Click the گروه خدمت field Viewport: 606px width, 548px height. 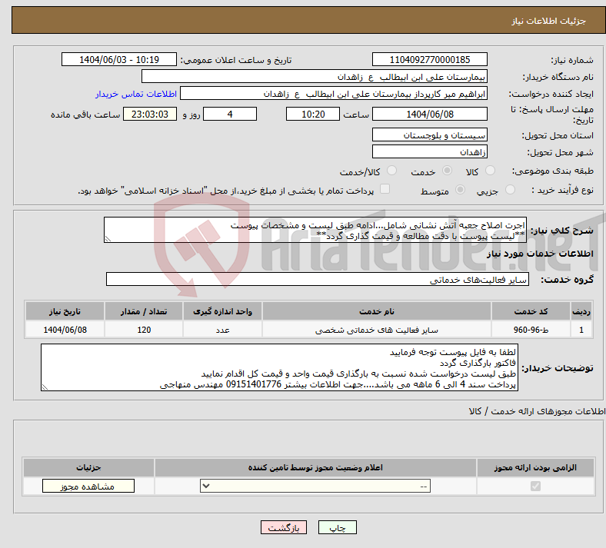pos(318,279)
